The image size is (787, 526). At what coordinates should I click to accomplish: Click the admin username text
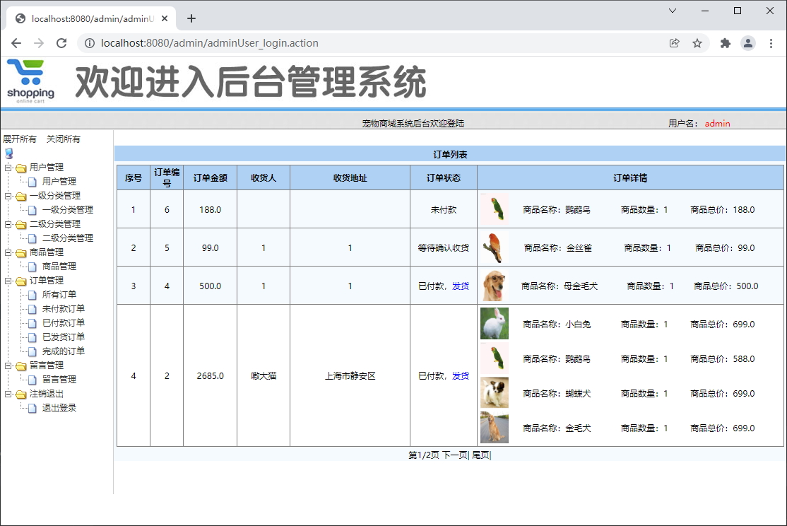pyautogui.click(x=717, y=124)
